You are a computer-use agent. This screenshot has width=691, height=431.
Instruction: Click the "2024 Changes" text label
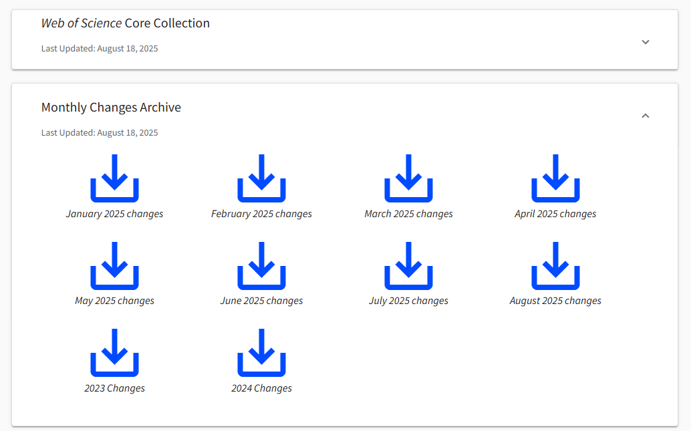point(261,388)
